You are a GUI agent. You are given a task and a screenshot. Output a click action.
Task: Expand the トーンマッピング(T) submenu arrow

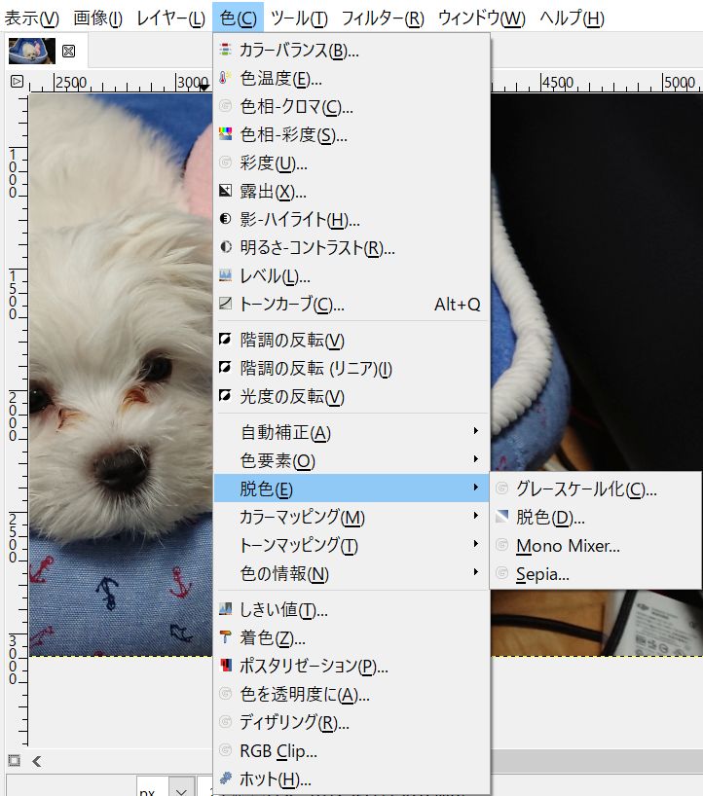pos(476,544)
